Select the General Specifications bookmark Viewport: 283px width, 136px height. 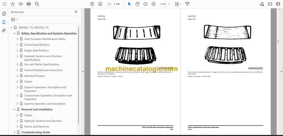[37, 45]
